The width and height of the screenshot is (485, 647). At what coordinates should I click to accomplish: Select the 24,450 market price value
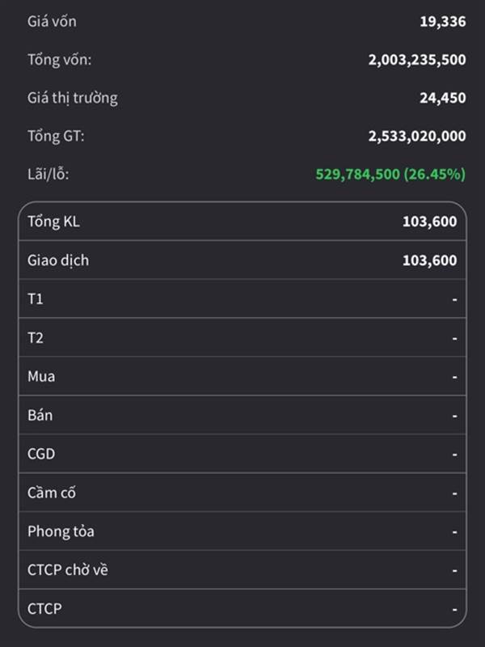[x=442, y=98]
